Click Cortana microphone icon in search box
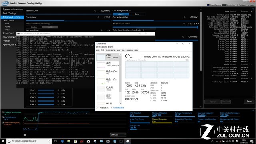 (50, 141)
